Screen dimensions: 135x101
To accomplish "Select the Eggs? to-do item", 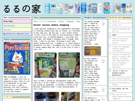I will 120,35.
